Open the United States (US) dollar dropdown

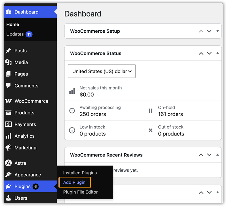coord(102,71)
